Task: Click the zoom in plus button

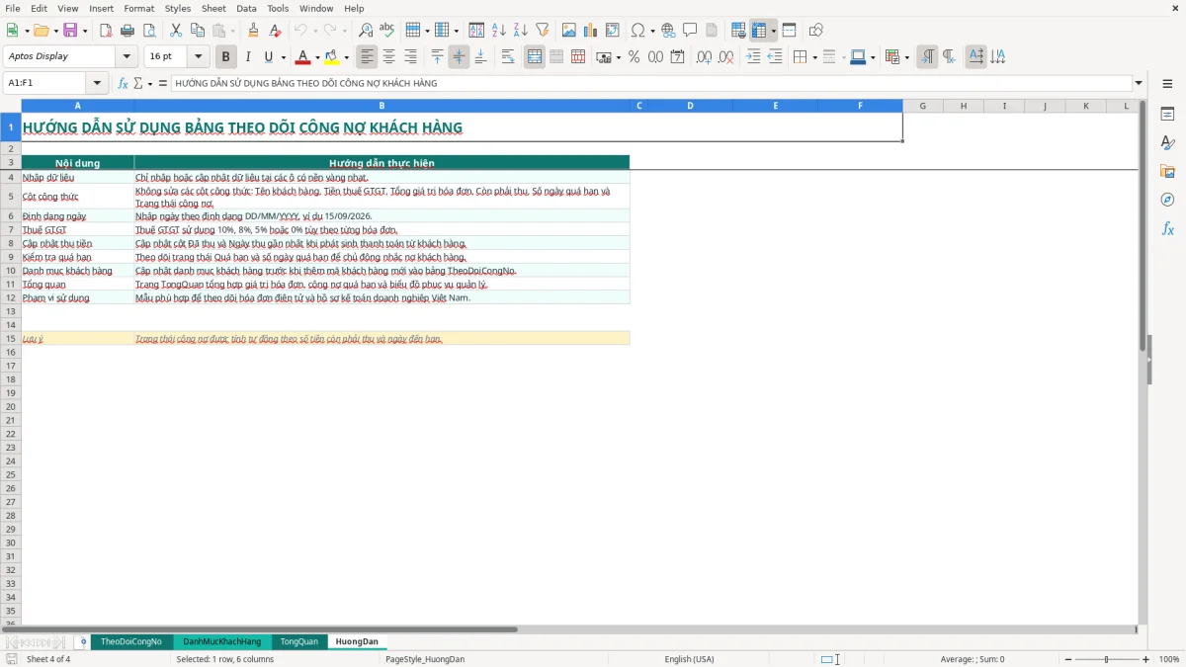Action: pyautogui.click(x=1146, y=659)
